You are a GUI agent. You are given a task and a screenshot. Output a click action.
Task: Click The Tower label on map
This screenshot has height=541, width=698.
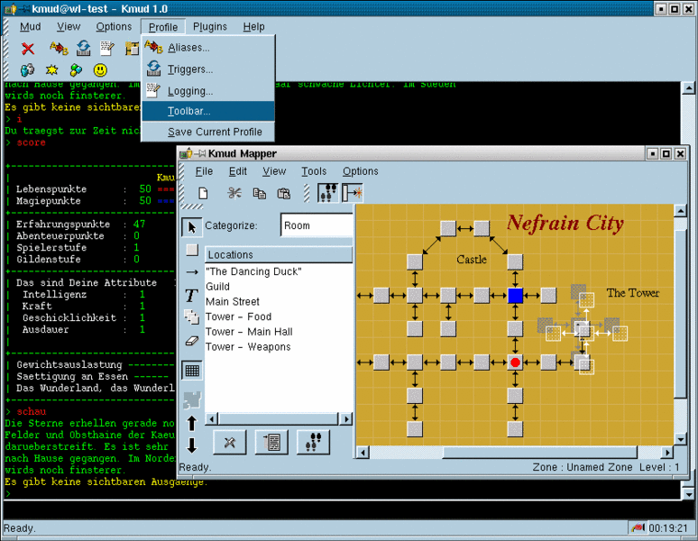pyautogui.click(x=632, y=293)
